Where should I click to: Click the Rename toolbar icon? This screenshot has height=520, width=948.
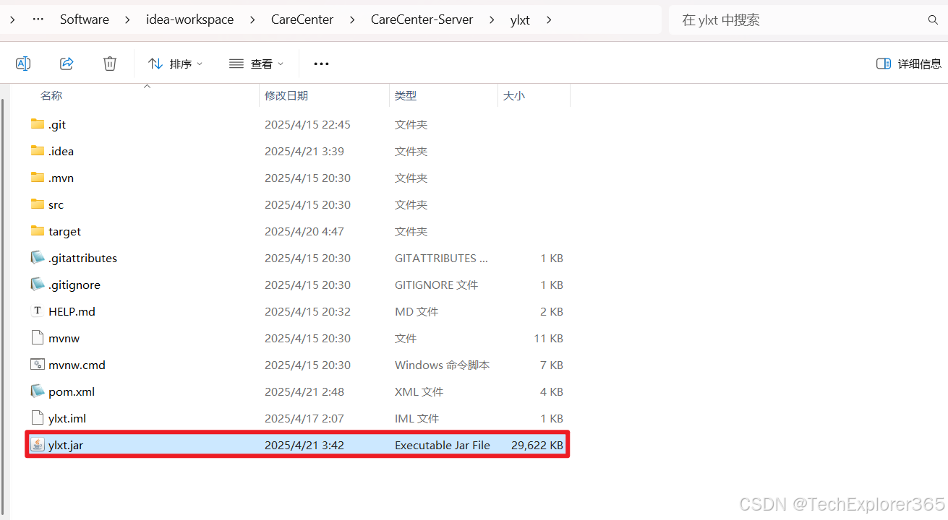pyautogui.click(x=23, y=64)
